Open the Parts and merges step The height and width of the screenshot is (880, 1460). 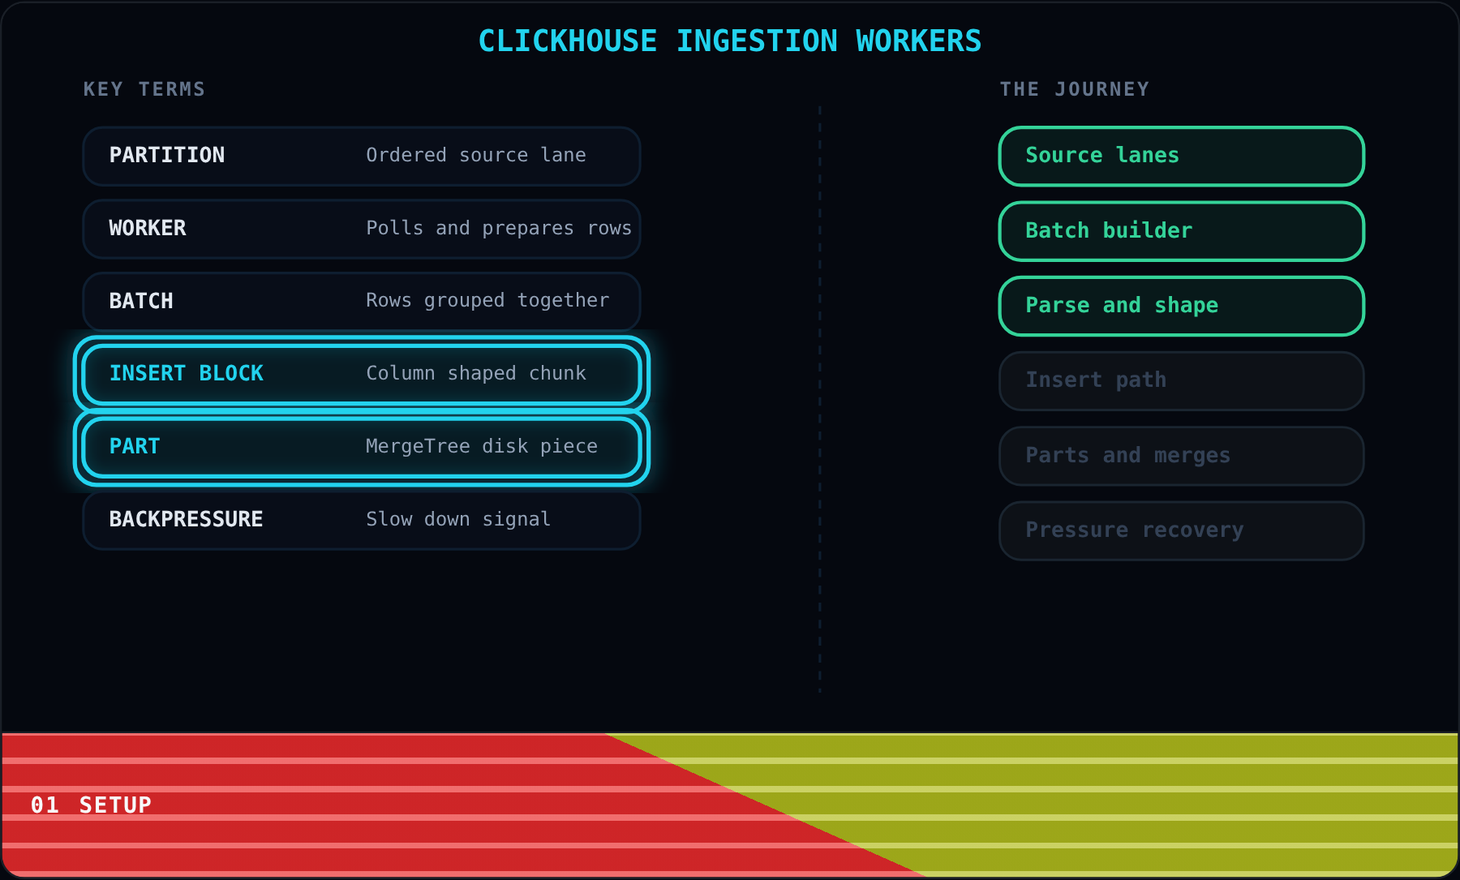click(x=1181, y=456)
